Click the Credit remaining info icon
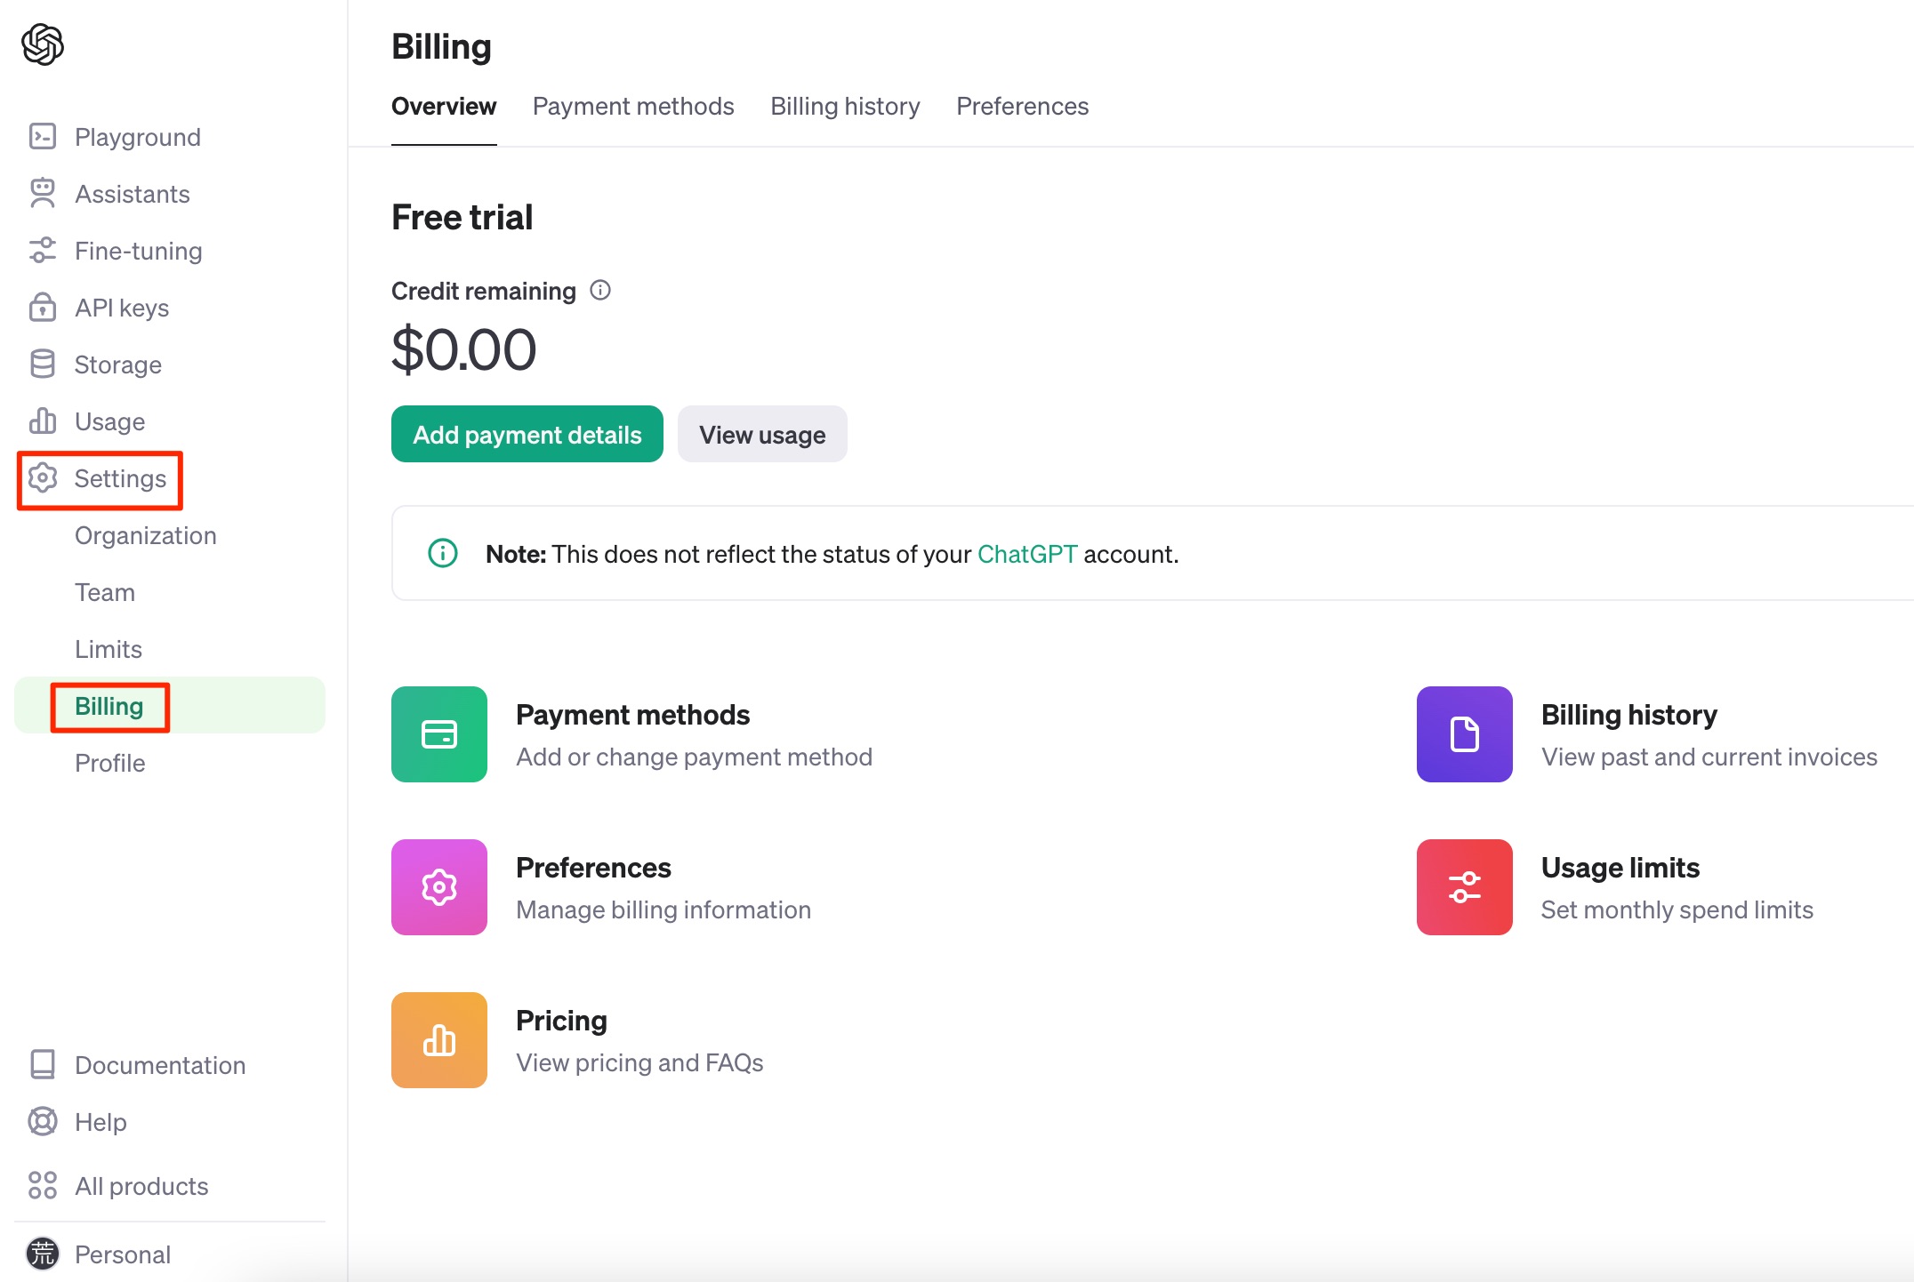The width and height of the screenshot is (1914, 1282). pos(600,291)
